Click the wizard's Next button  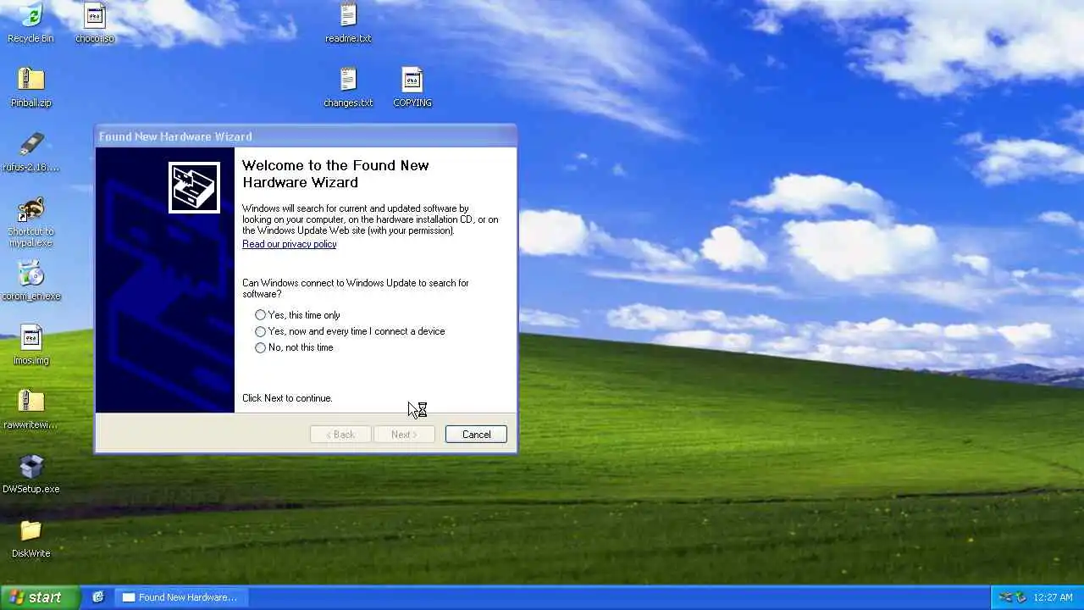[x=404, y=435]
